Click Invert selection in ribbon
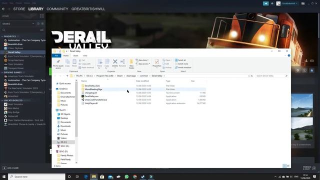320x180 pixels. [x=183, y=67]
